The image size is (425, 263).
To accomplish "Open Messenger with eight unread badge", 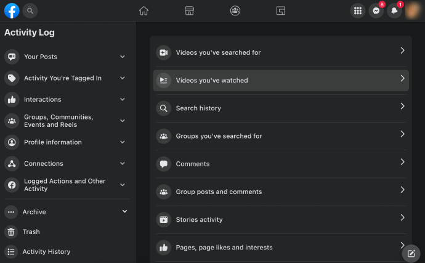I will (x=376, y=11).
